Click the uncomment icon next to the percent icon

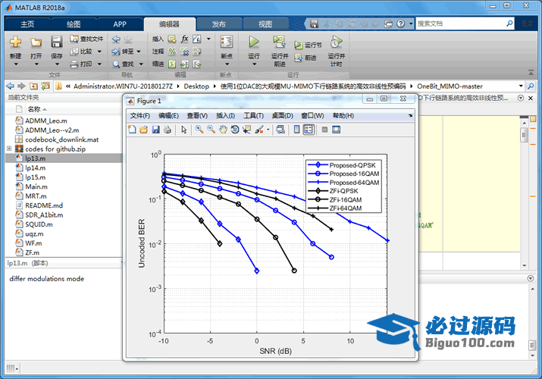coord(185,52)
